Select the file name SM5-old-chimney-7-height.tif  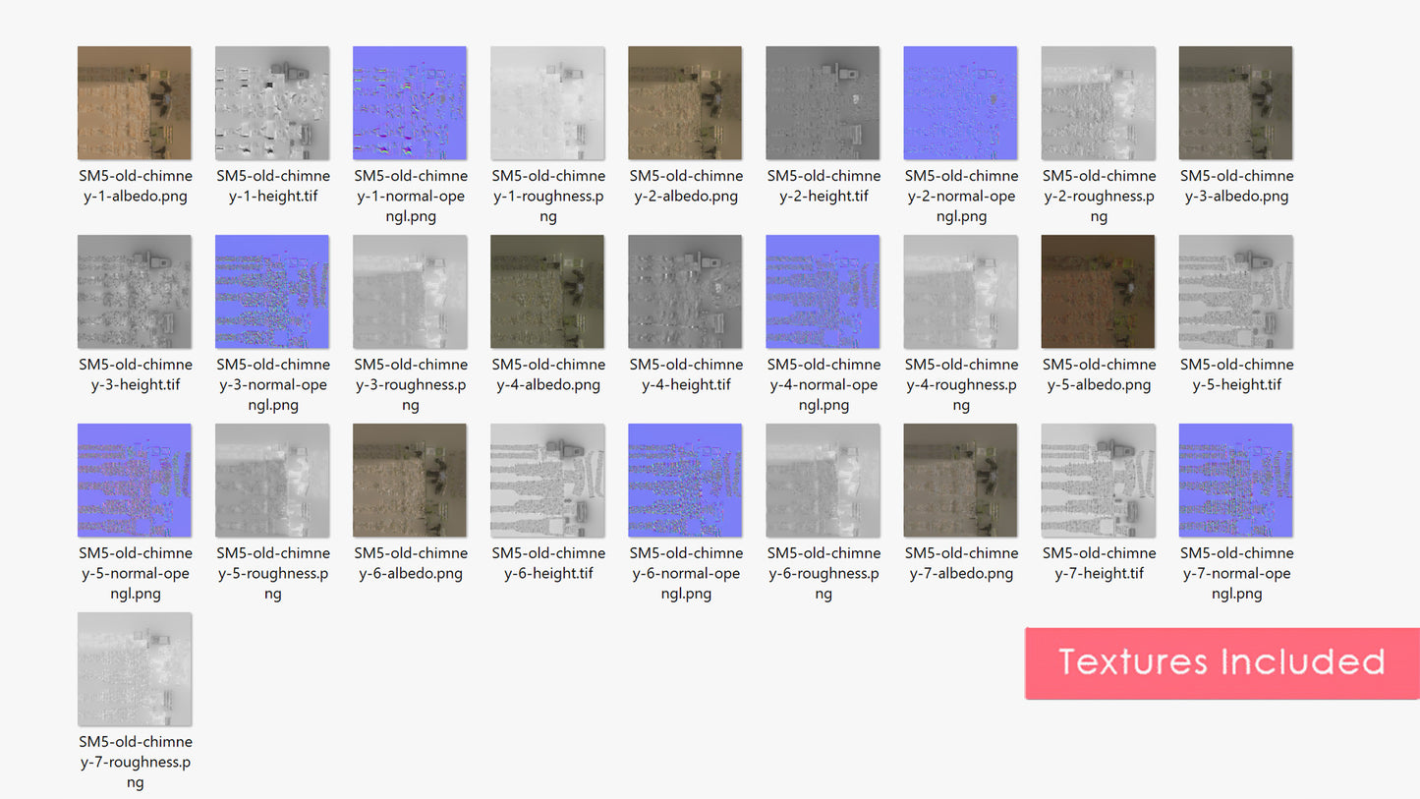(1099, 563)
